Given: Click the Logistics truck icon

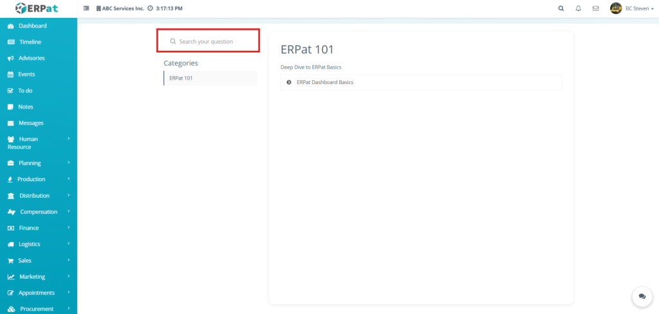Looking at the screenshot, I should pyautogui.click(x=11, y=245).
